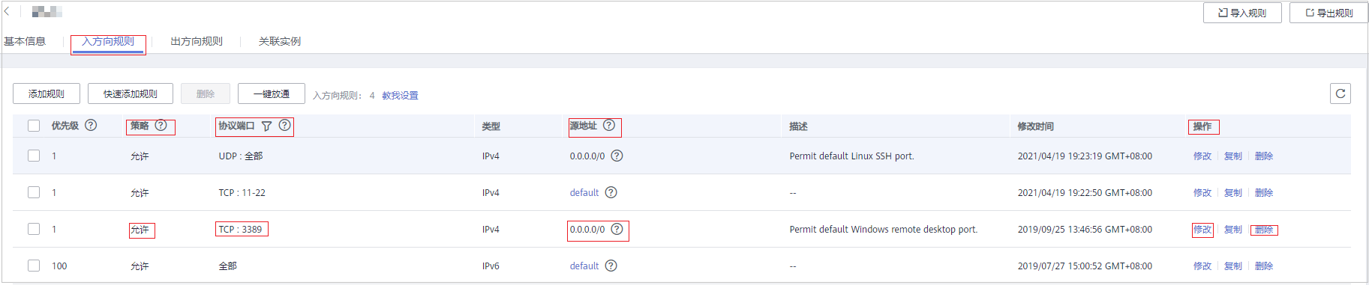Click the help icon beside 策略 header
1369x285 pixels.
click(161, 125)
